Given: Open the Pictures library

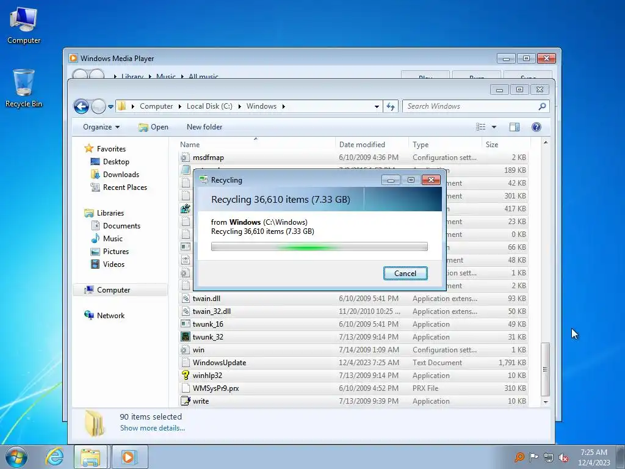Looking at the screenshot, I should (x=116, y=251).
